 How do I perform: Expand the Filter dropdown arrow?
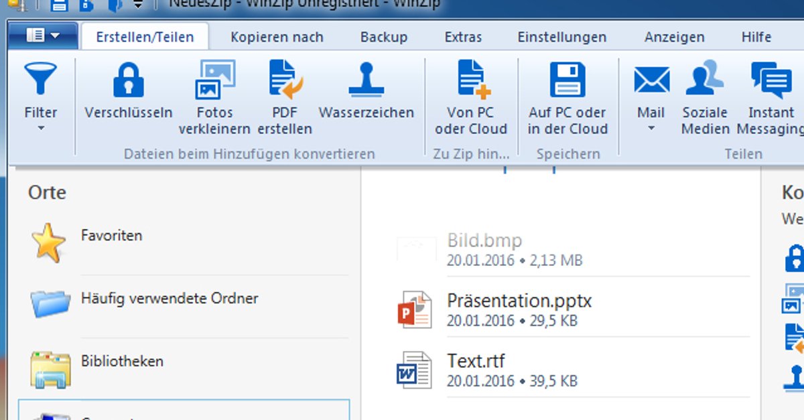pos(41,127)
